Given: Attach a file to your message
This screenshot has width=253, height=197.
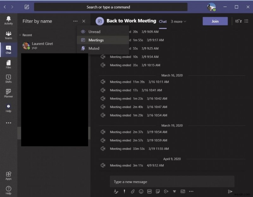Looking at the screenshot, I should [133, 191].
